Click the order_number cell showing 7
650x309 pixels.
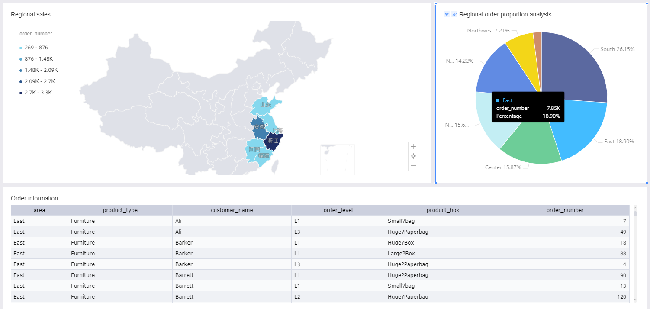pos(565,221)
